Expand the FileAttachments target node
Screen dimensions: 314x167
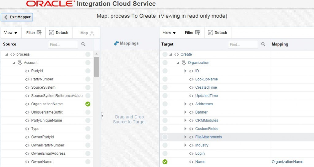[185, 137]
